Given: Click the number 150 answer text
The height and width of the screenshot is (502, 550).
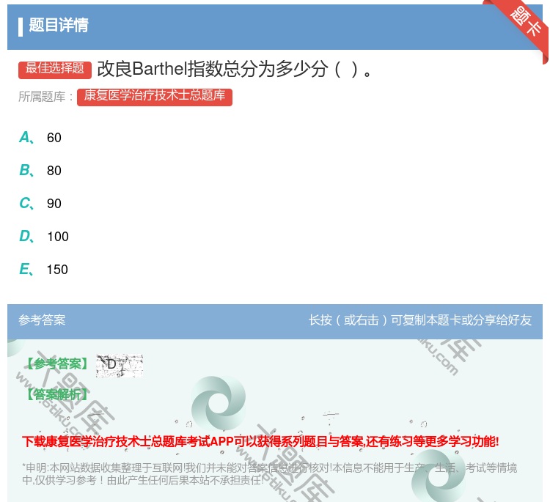Looking at the screenshot, I should [57, 270].
